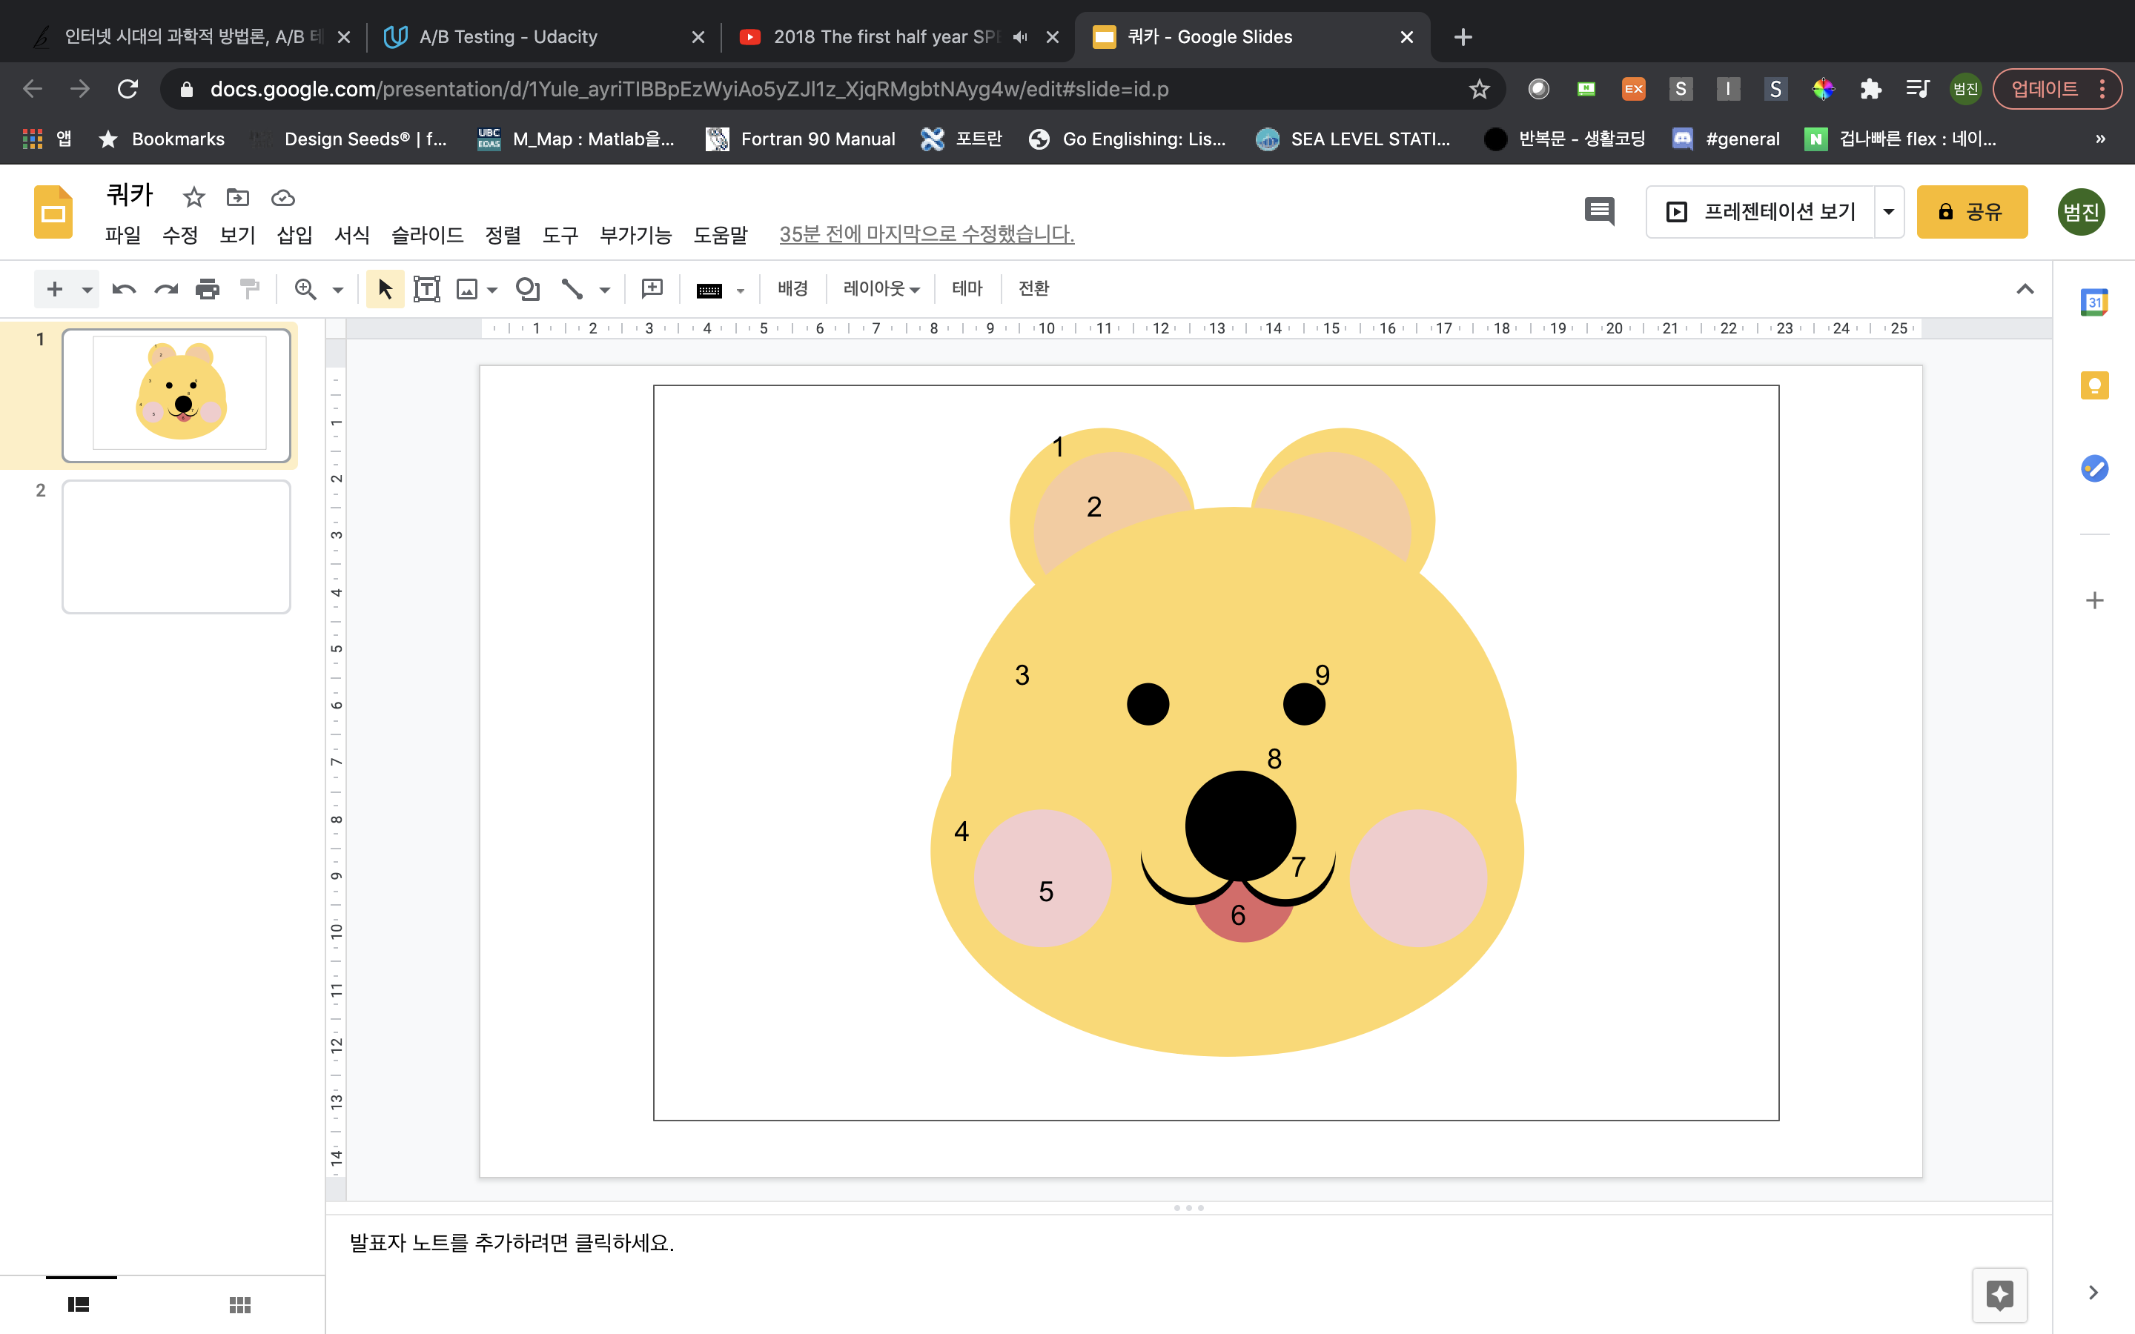This screenshot has width=2135, height=1334.
Task: Expand line type dropdown arrow
Action: click(605, 289)
